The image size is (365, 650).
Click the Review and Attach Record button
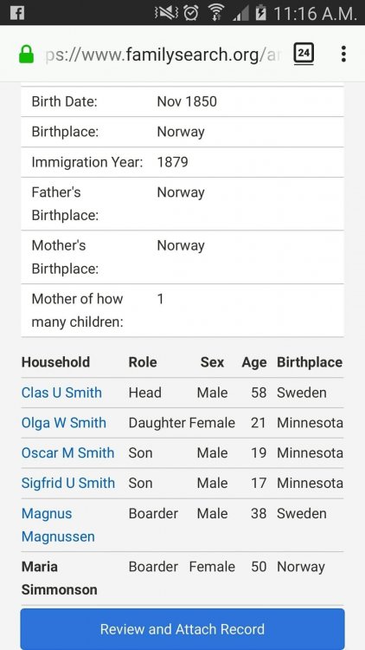click(x=182, y=629)
